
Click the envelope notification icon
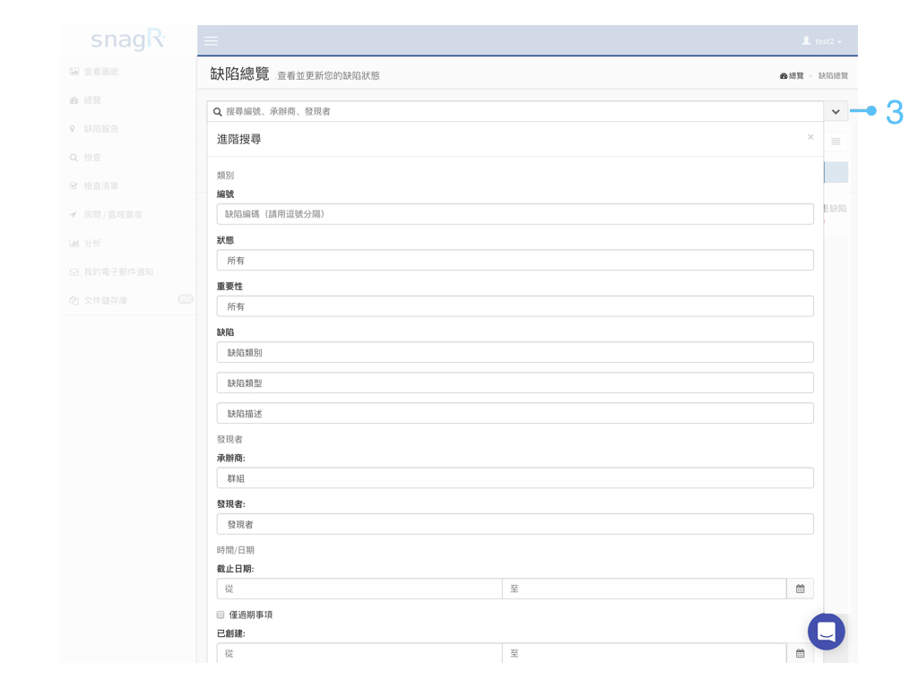(74, 272)
